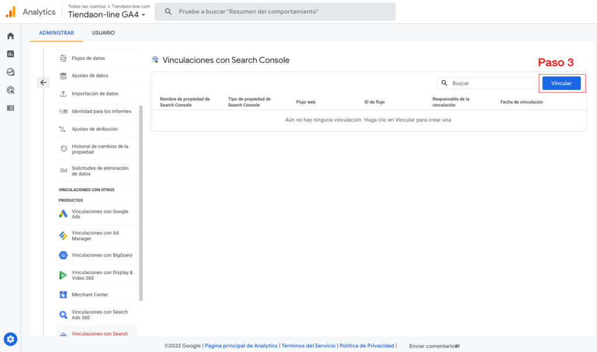Click the Aún no hay ninguna vinculación message

[x=368, y=120]
